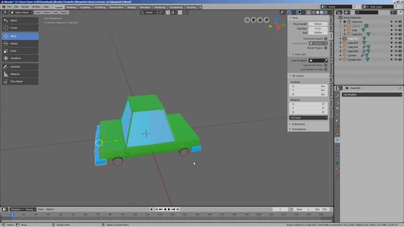Open the viewport Add menu
The image size is (404, 227).
coord(56,13)
